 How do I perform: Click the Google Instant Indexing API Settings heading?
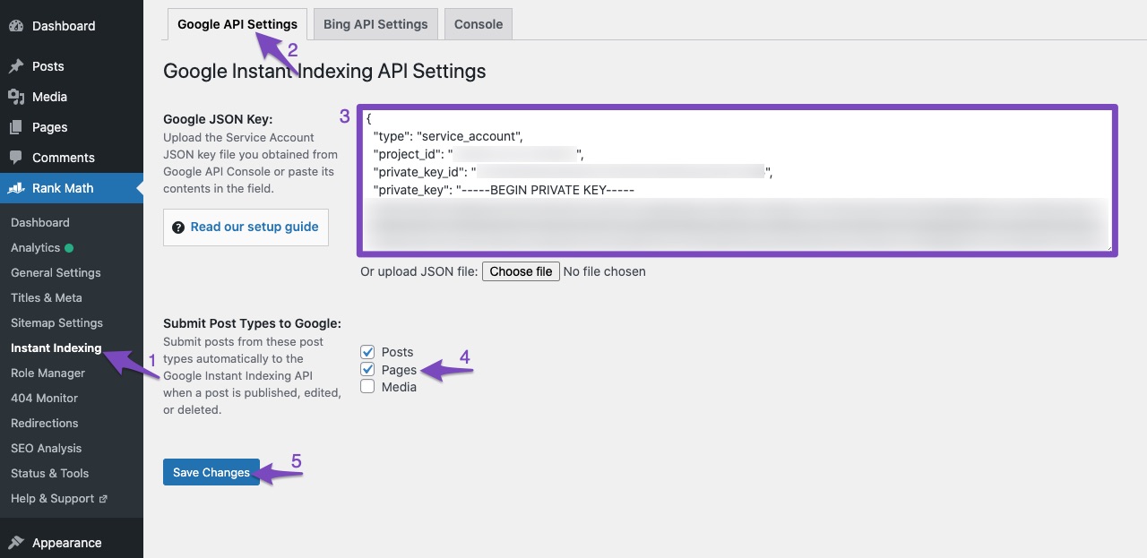click(x=324, y=71)
